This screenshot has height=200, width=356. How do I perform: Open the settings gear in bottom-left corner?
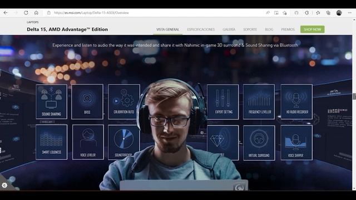4,186
